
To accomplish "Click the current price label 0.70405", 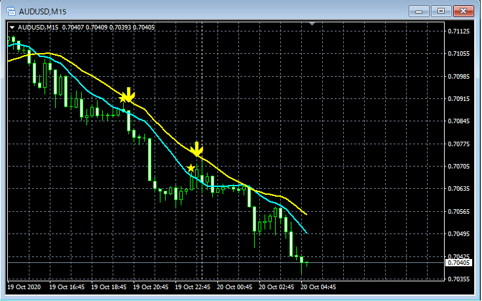I will 458,262.
